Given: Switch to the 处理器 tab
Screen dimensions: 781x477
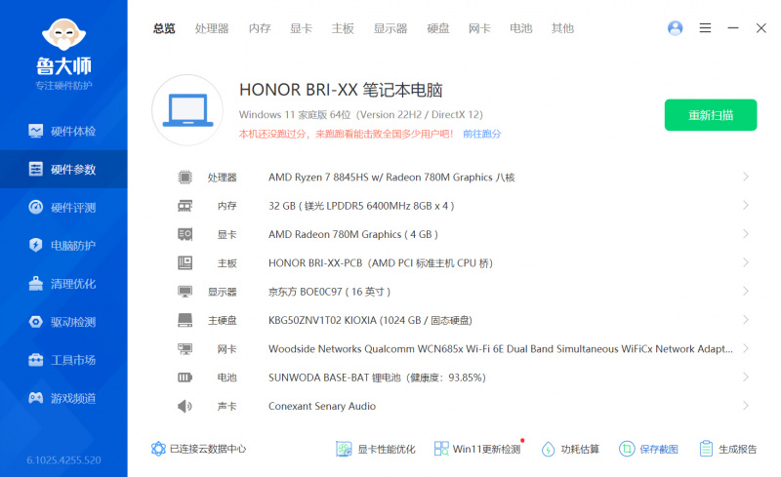Looking at the screenshot, I should 212,28.
